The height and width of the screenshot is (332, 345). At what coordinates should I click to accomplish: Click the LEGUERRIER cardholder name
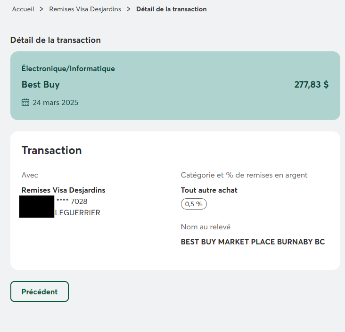(x=78, y=213)
